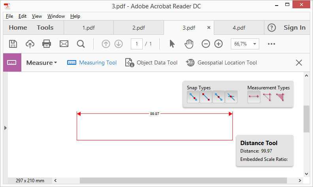The width and height of the screenshot is (313, 187).
Task: Toggle the Snap to Midpoints snap type
Action: tap(219, 97)
